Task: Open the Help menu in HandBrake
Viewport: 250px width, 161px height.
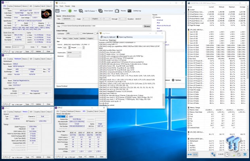Action: (x=73, y=6)
